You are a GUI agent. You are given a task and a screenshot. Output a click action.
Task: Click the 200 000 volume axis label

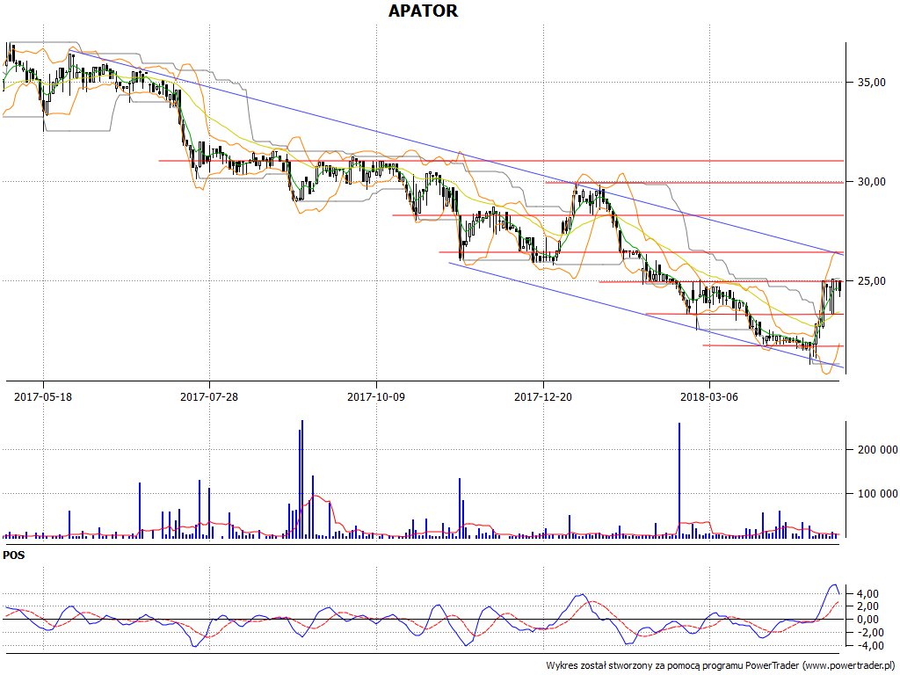click(x=877, y=449)
